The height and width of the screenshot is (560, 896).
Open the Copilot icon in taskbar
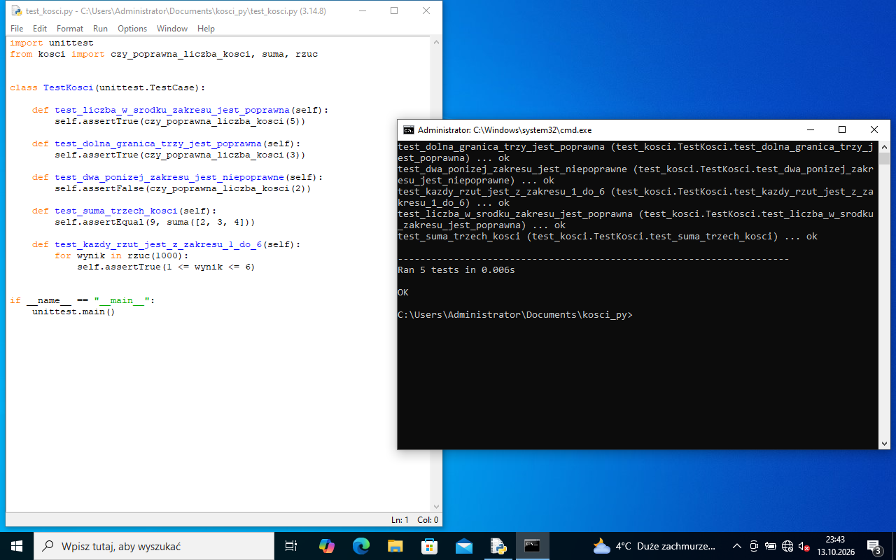click(327, 546)
